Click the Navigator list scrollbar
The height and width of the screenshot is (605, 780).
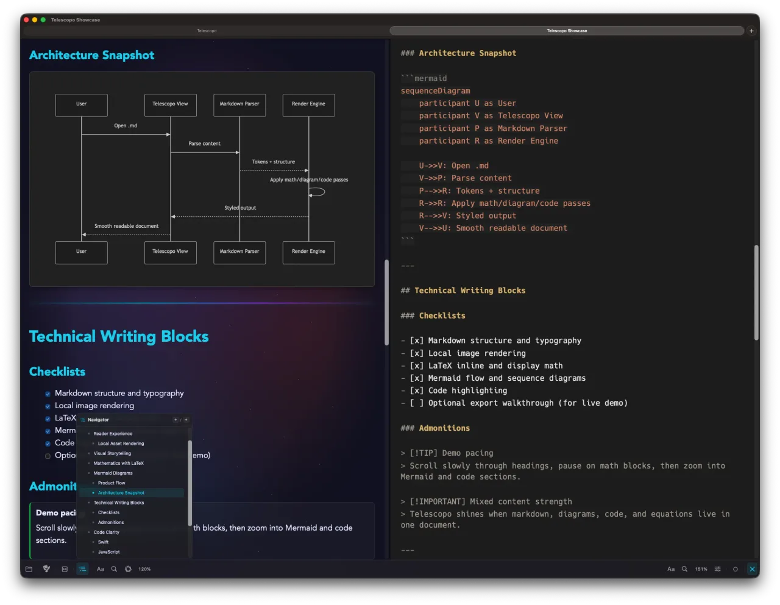(190, 483)
